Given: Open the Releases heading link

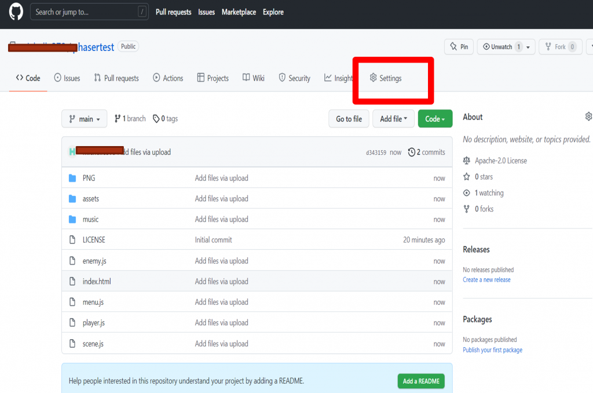Looking at the screenshot, I should click(x=476, y=249).
